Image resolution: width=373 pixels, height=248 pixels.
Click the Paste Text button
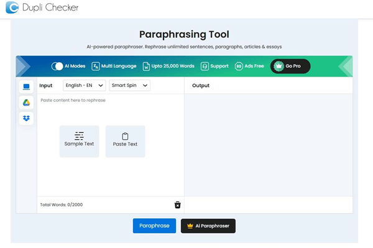coord(125,142)
